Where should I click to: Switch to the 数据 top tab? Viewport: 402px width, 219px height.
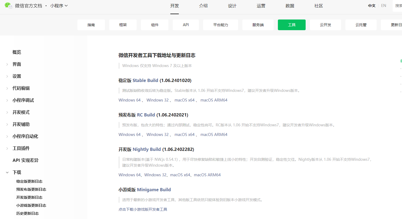(x=290, y=6)
